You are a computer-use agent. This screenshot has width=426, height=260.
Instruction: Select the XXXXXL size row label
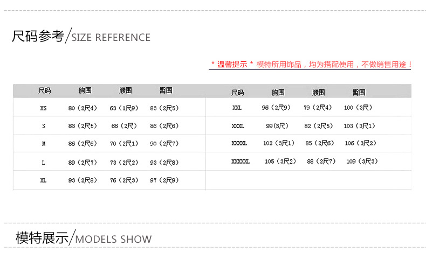(241, 161)
